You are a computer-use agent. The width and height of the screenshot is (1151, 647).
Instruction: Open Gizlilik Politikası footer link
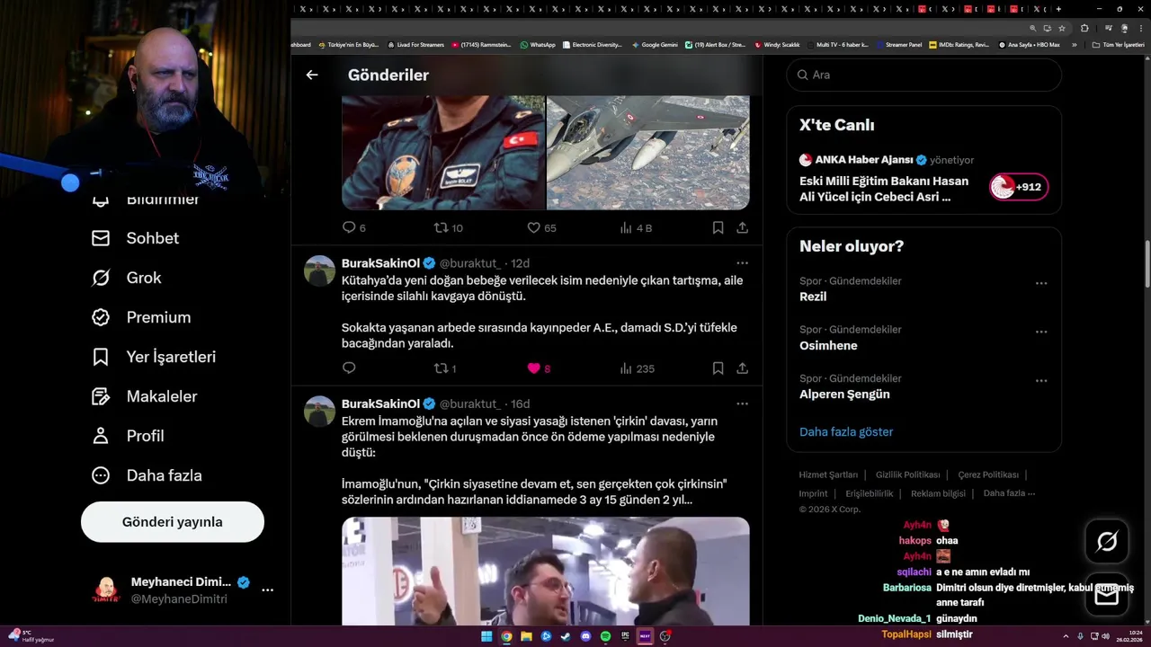click(x=907, y=474)
